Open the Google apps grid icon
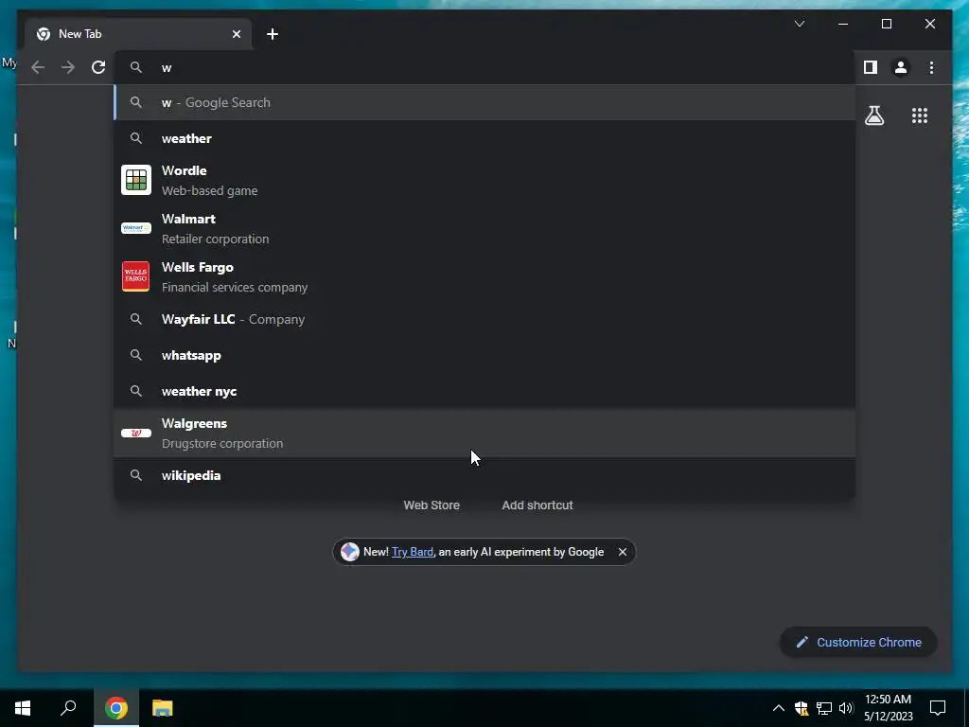 click(x=920, y=115)
